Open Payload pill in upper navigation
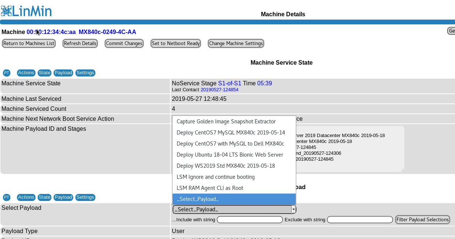 pos(64,73)
